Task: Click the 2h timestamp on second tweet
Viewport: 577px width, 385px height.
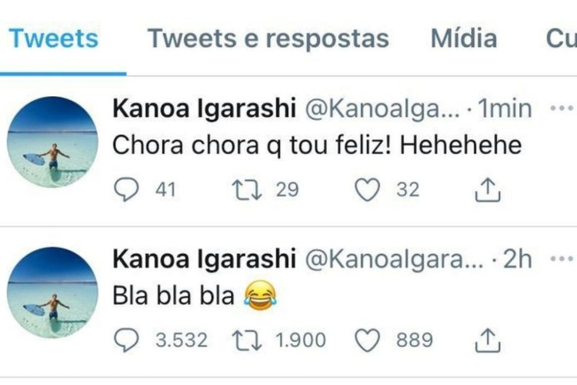Action: [517, 259]
